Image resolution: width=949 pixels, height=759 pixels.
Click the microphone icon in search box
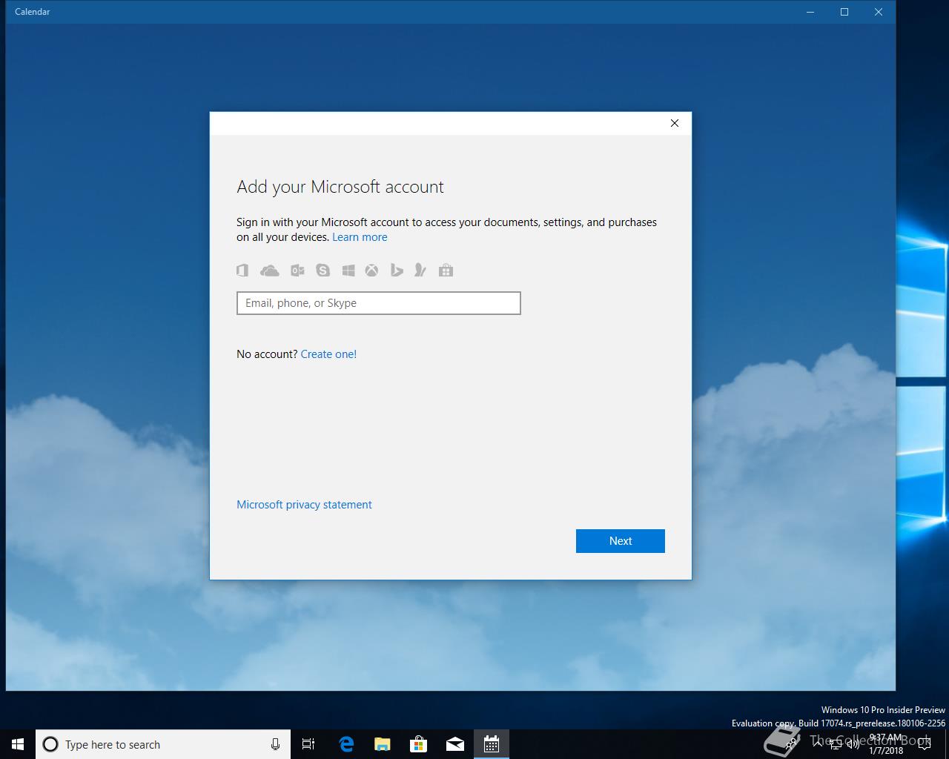[x=275, y=744]
